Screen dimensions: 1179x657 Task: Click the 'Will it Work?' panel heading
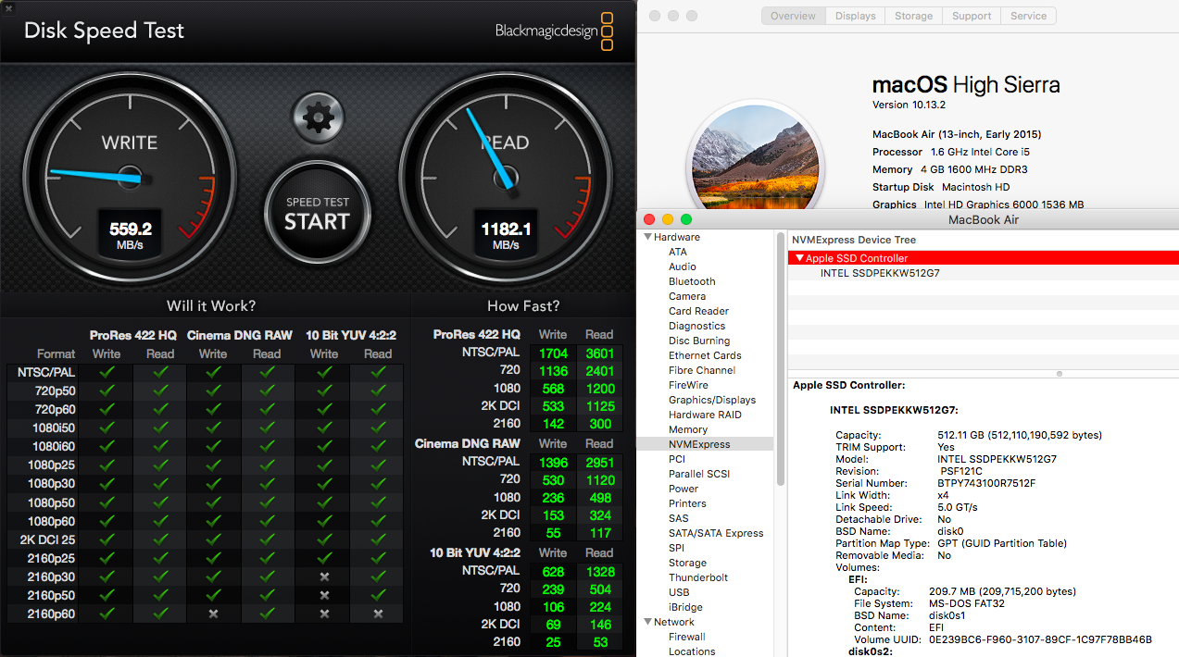pyautogui.click(x=211, y=305)
